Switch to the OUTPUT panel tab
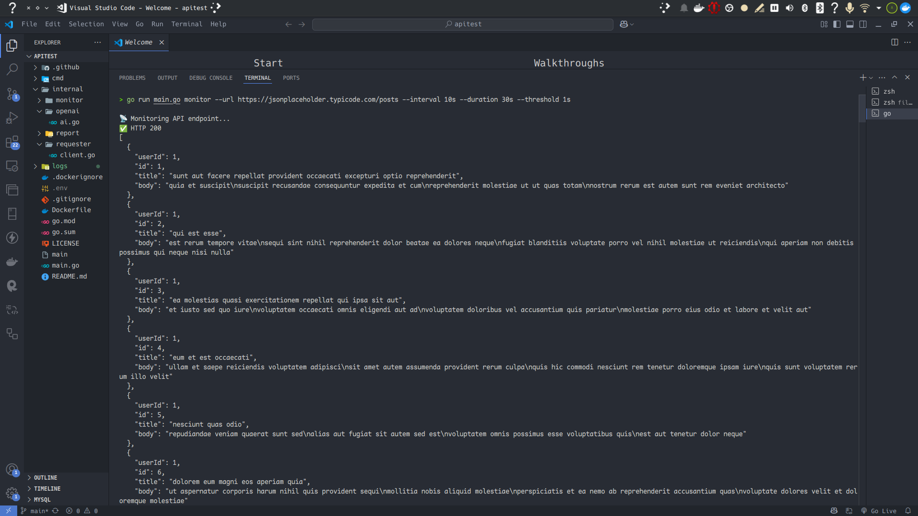Screen dimensions: 918x516 point(167,78)
